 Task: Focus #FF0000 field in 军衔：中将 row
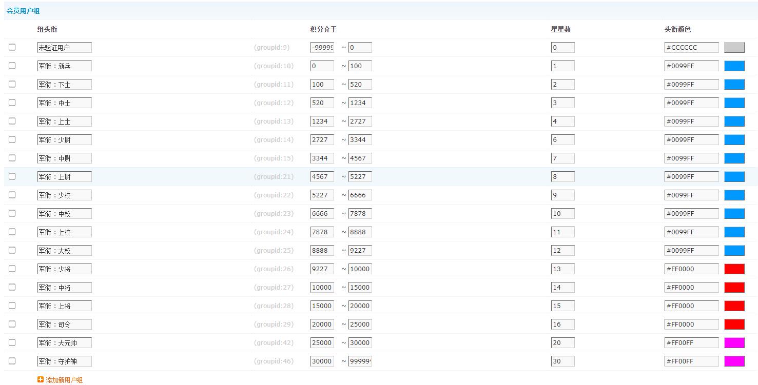click(692, 287)
